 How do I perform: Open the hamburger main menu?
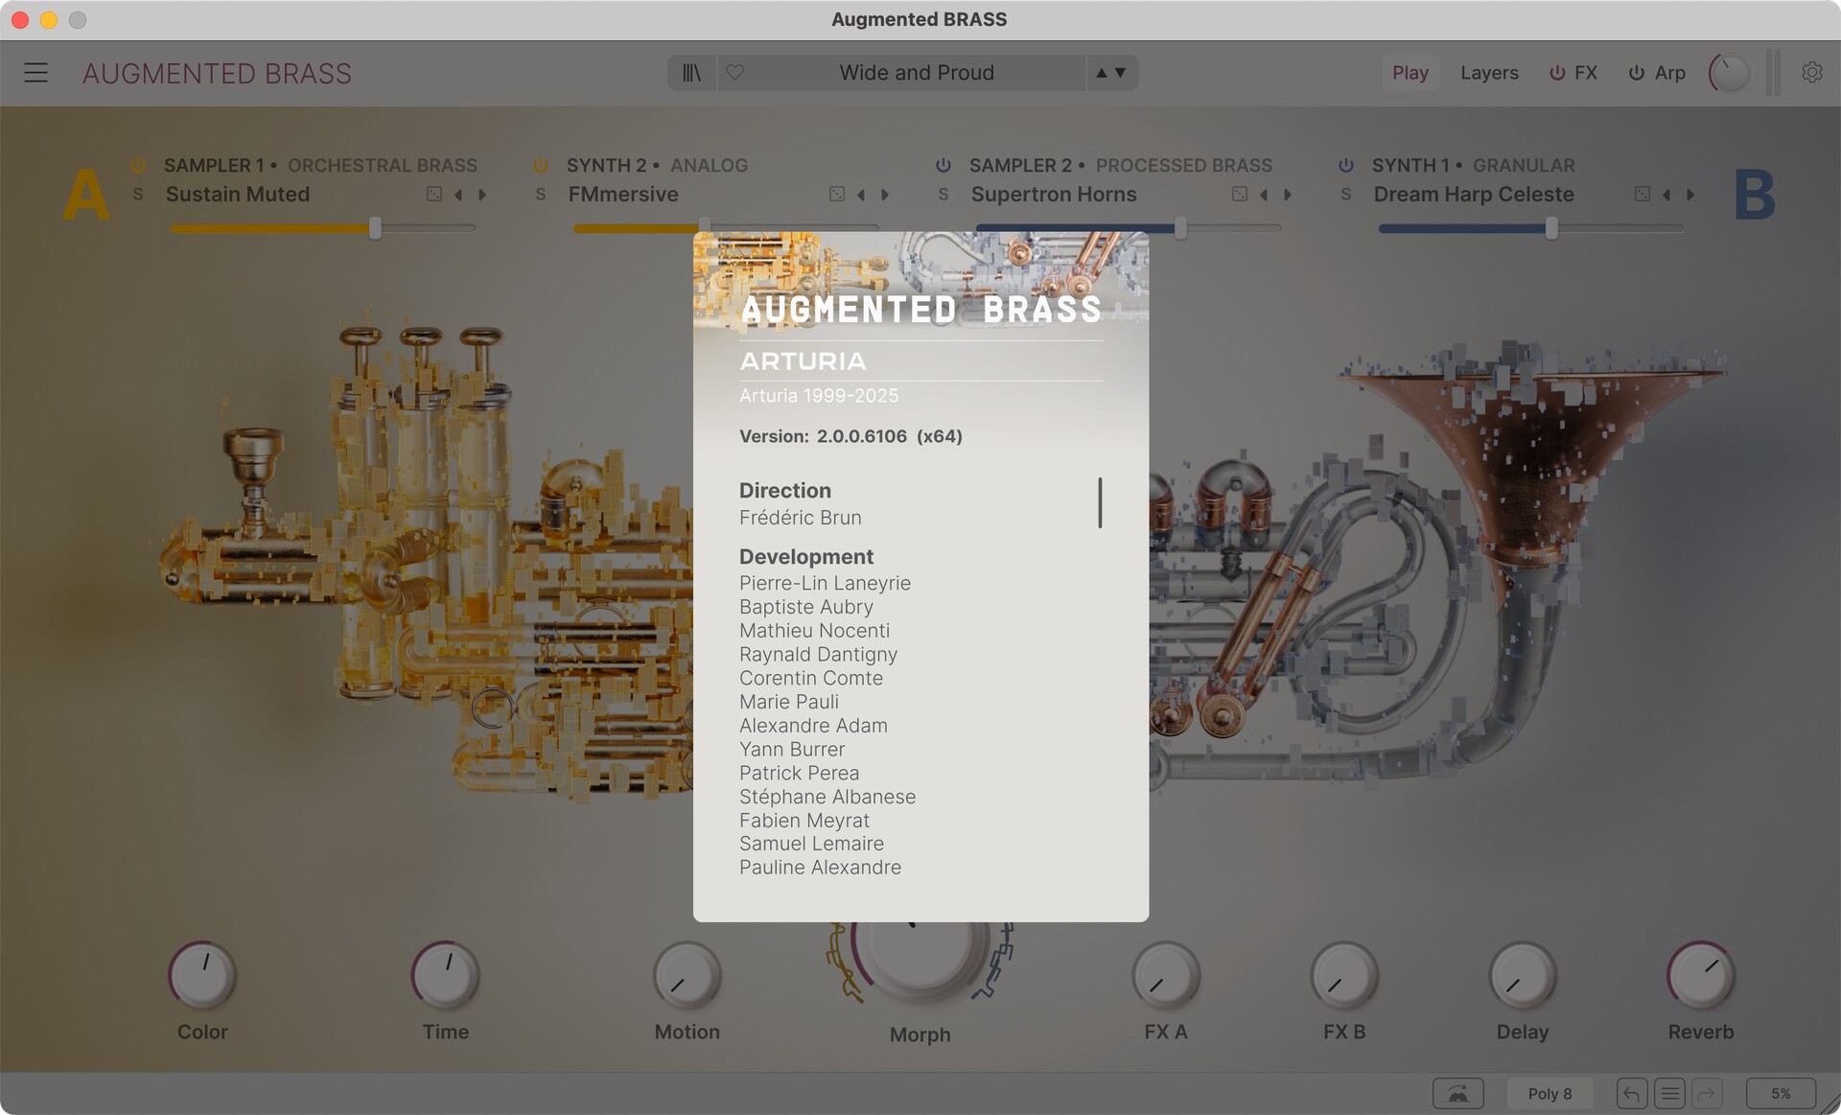35,73
